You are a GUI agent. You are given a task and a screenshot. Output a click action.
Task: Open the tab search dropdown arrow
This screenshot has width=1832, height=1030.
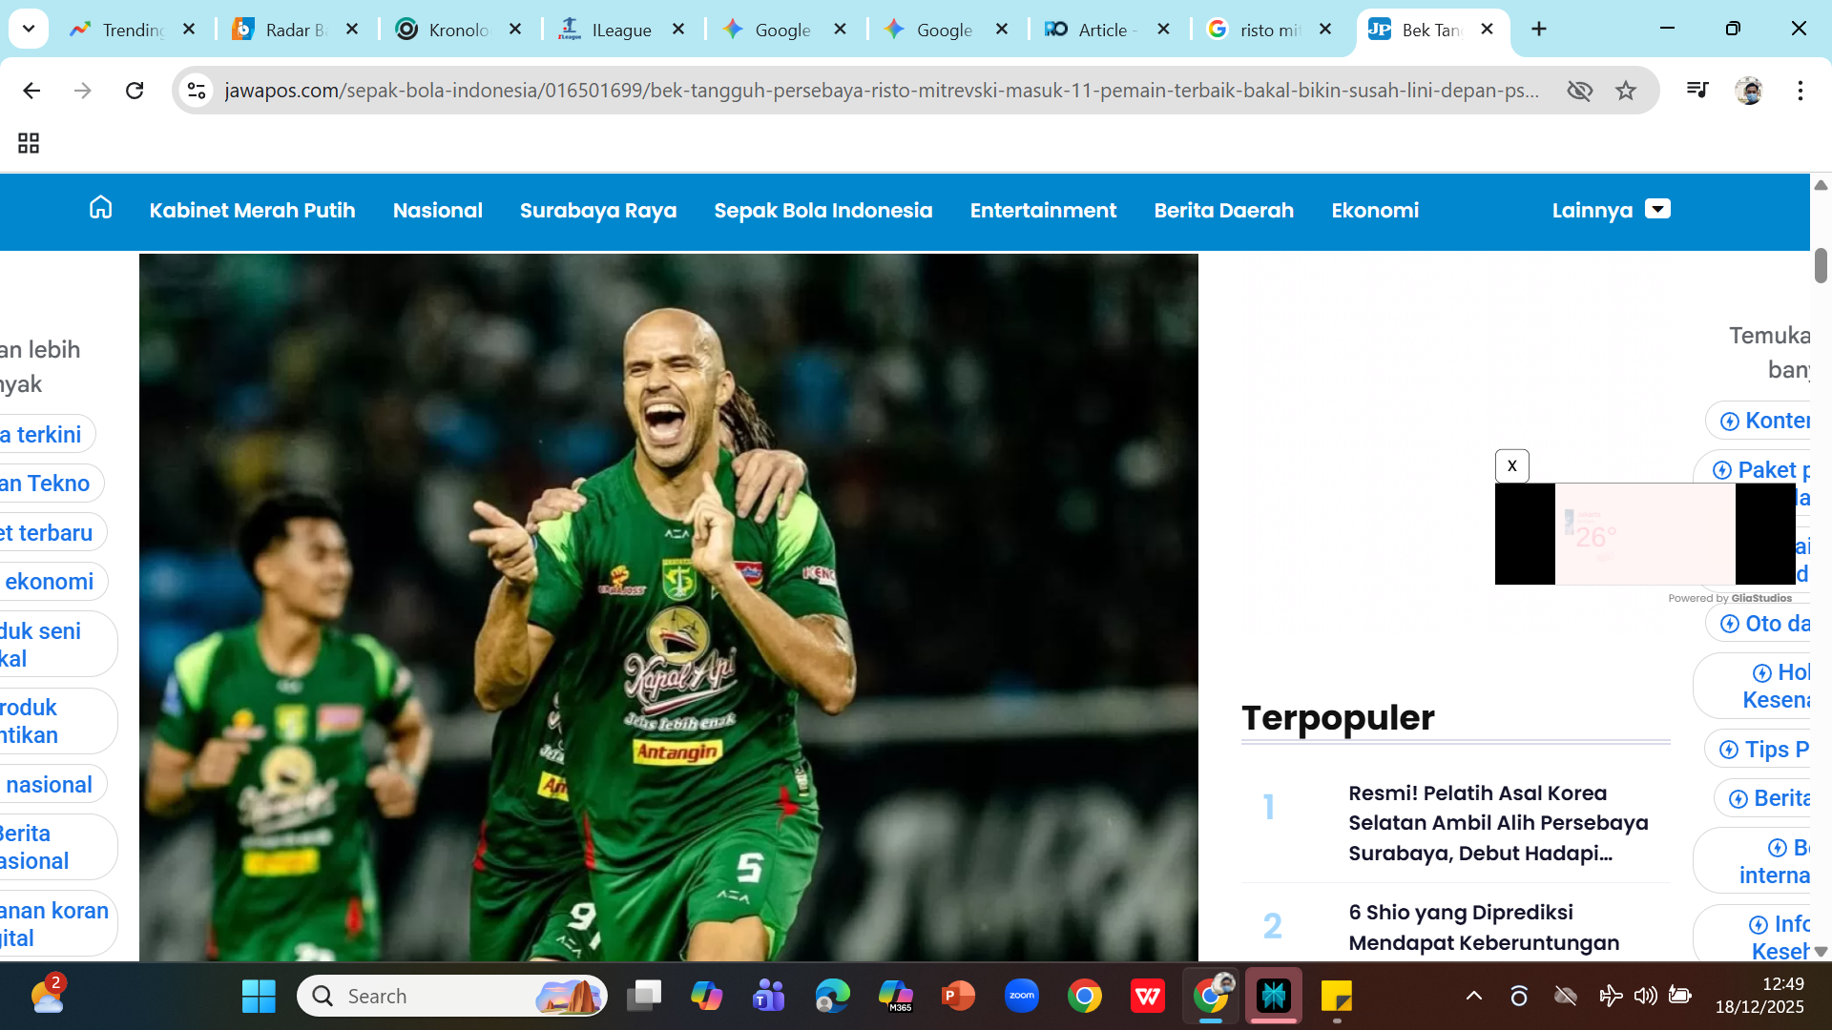click(29, 29)
